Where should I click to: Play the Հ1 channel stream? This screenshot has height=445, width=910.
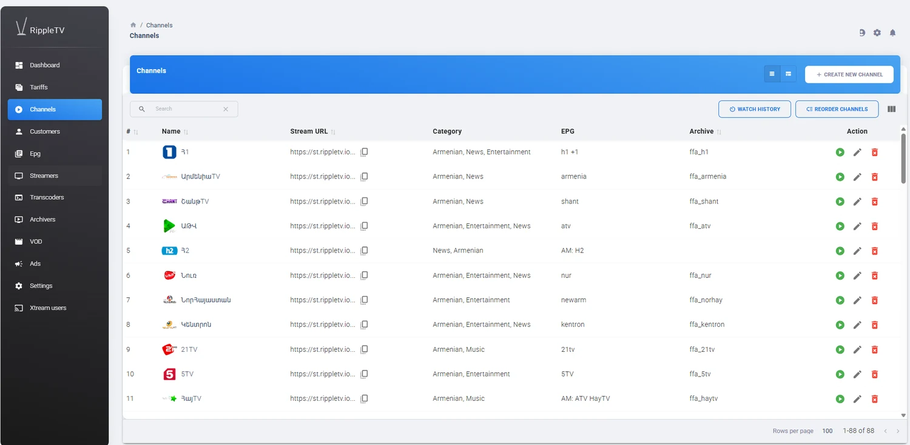840,152
